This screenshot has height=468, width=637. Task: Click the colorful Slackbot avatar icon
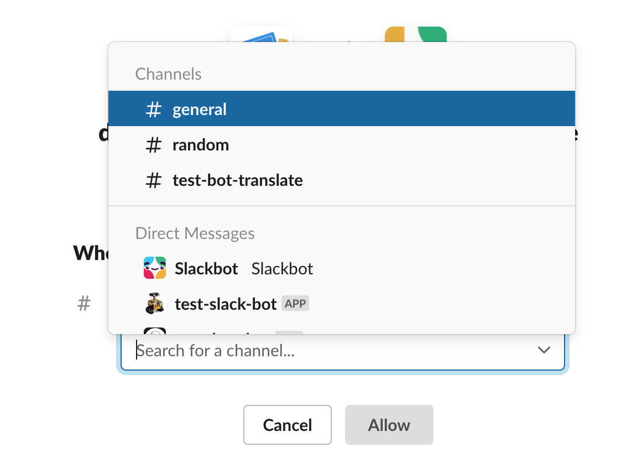point(155,268)
